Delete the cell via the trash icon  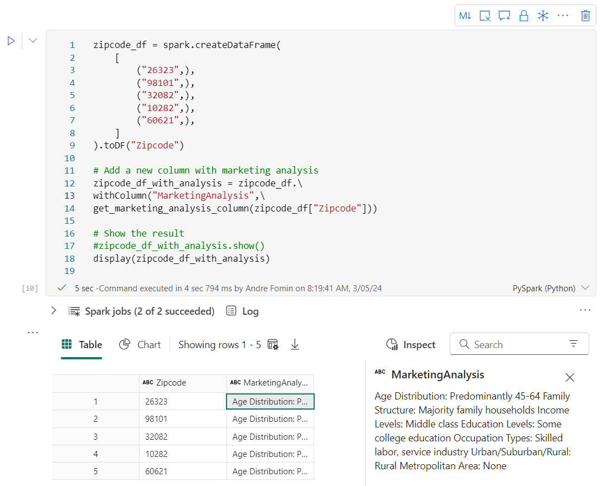(x=585, y=16)
